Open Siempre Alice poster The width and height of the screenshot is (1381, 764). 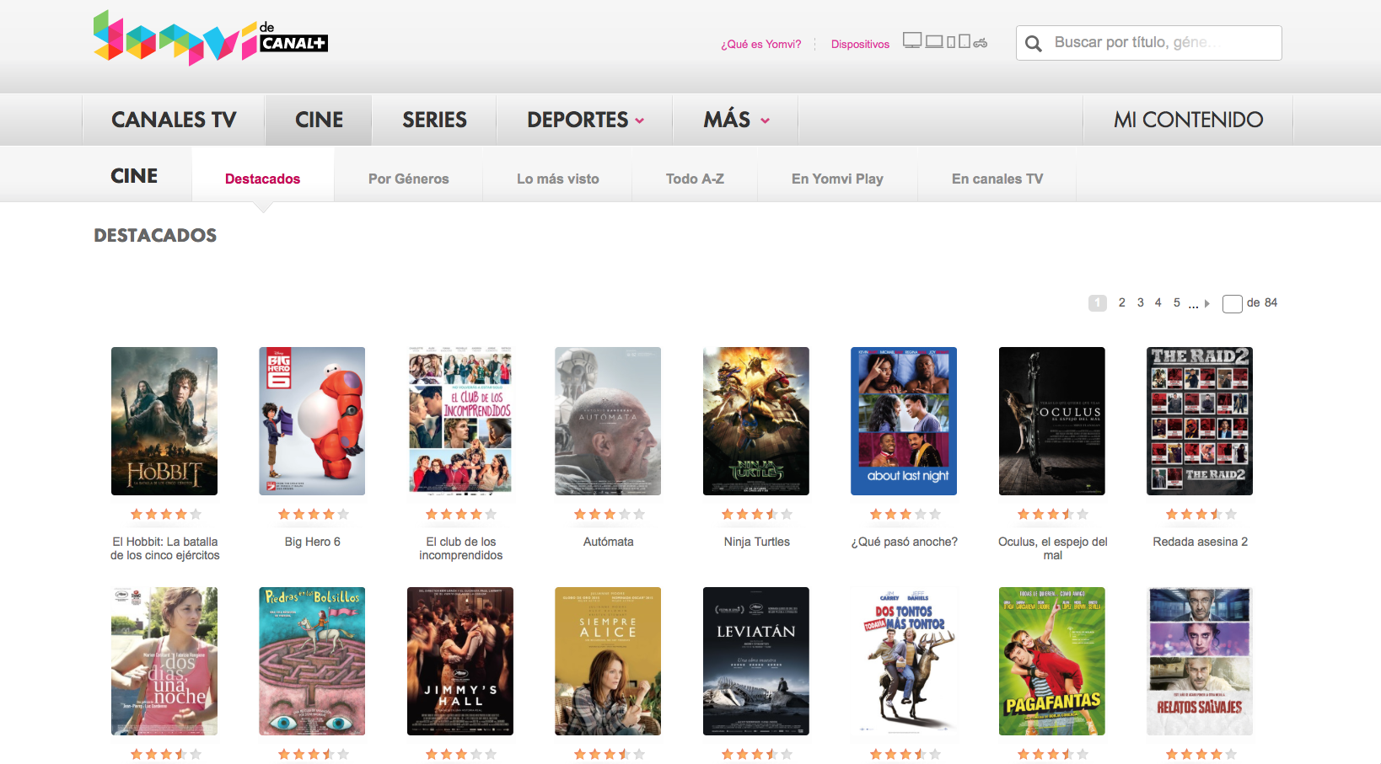click(x=608, y=661)
